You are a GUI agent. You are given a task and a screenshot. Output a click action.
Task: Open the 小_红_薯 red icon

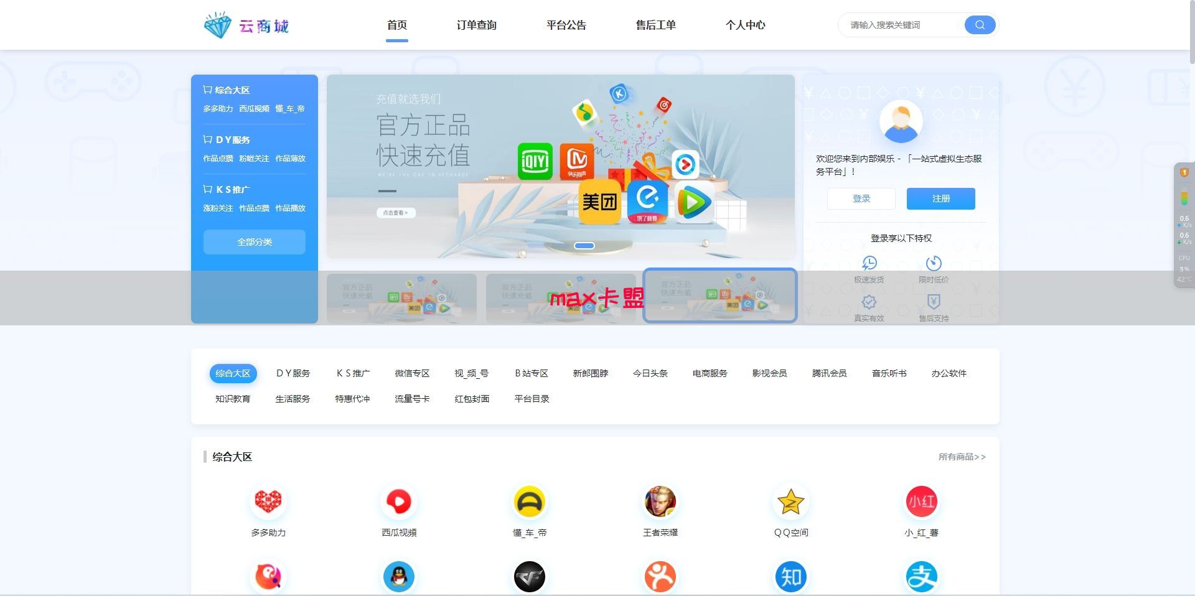pyautogui.click(x=922, y=501)
